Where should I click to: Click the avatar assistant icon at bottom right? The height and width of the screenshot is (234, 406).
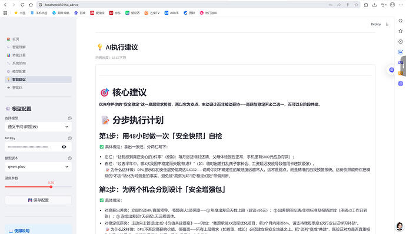coord(400,226)
